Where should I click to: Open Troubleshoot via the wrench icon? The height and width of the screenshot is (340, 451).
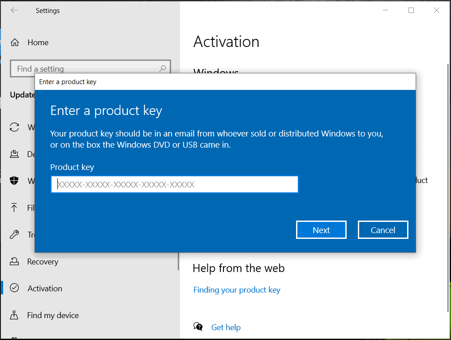15,234
